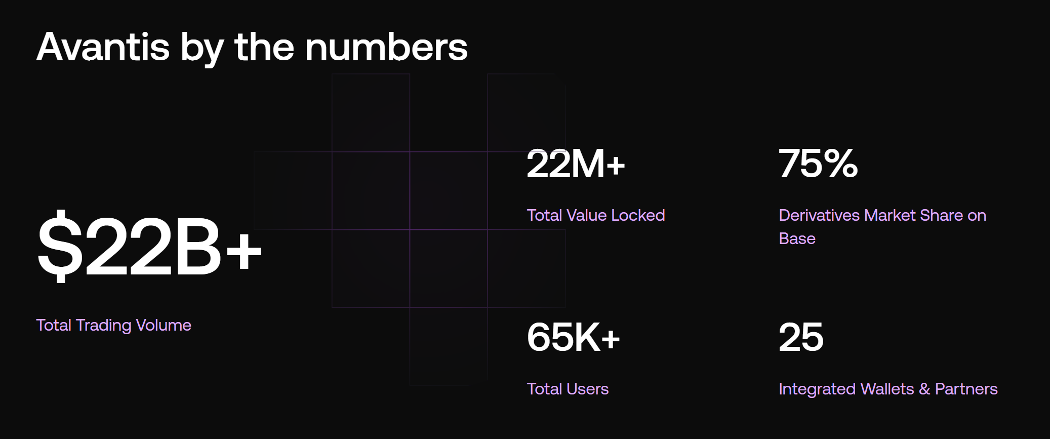
Task: Select the 65K+ users figure
Action: pyautogui.click(x=573, y=337)
